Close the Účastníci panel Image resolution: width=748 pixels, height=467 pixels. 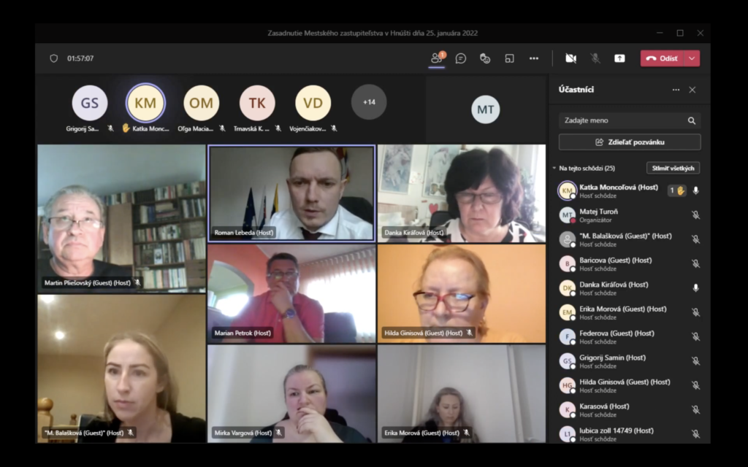coord(692,90)
